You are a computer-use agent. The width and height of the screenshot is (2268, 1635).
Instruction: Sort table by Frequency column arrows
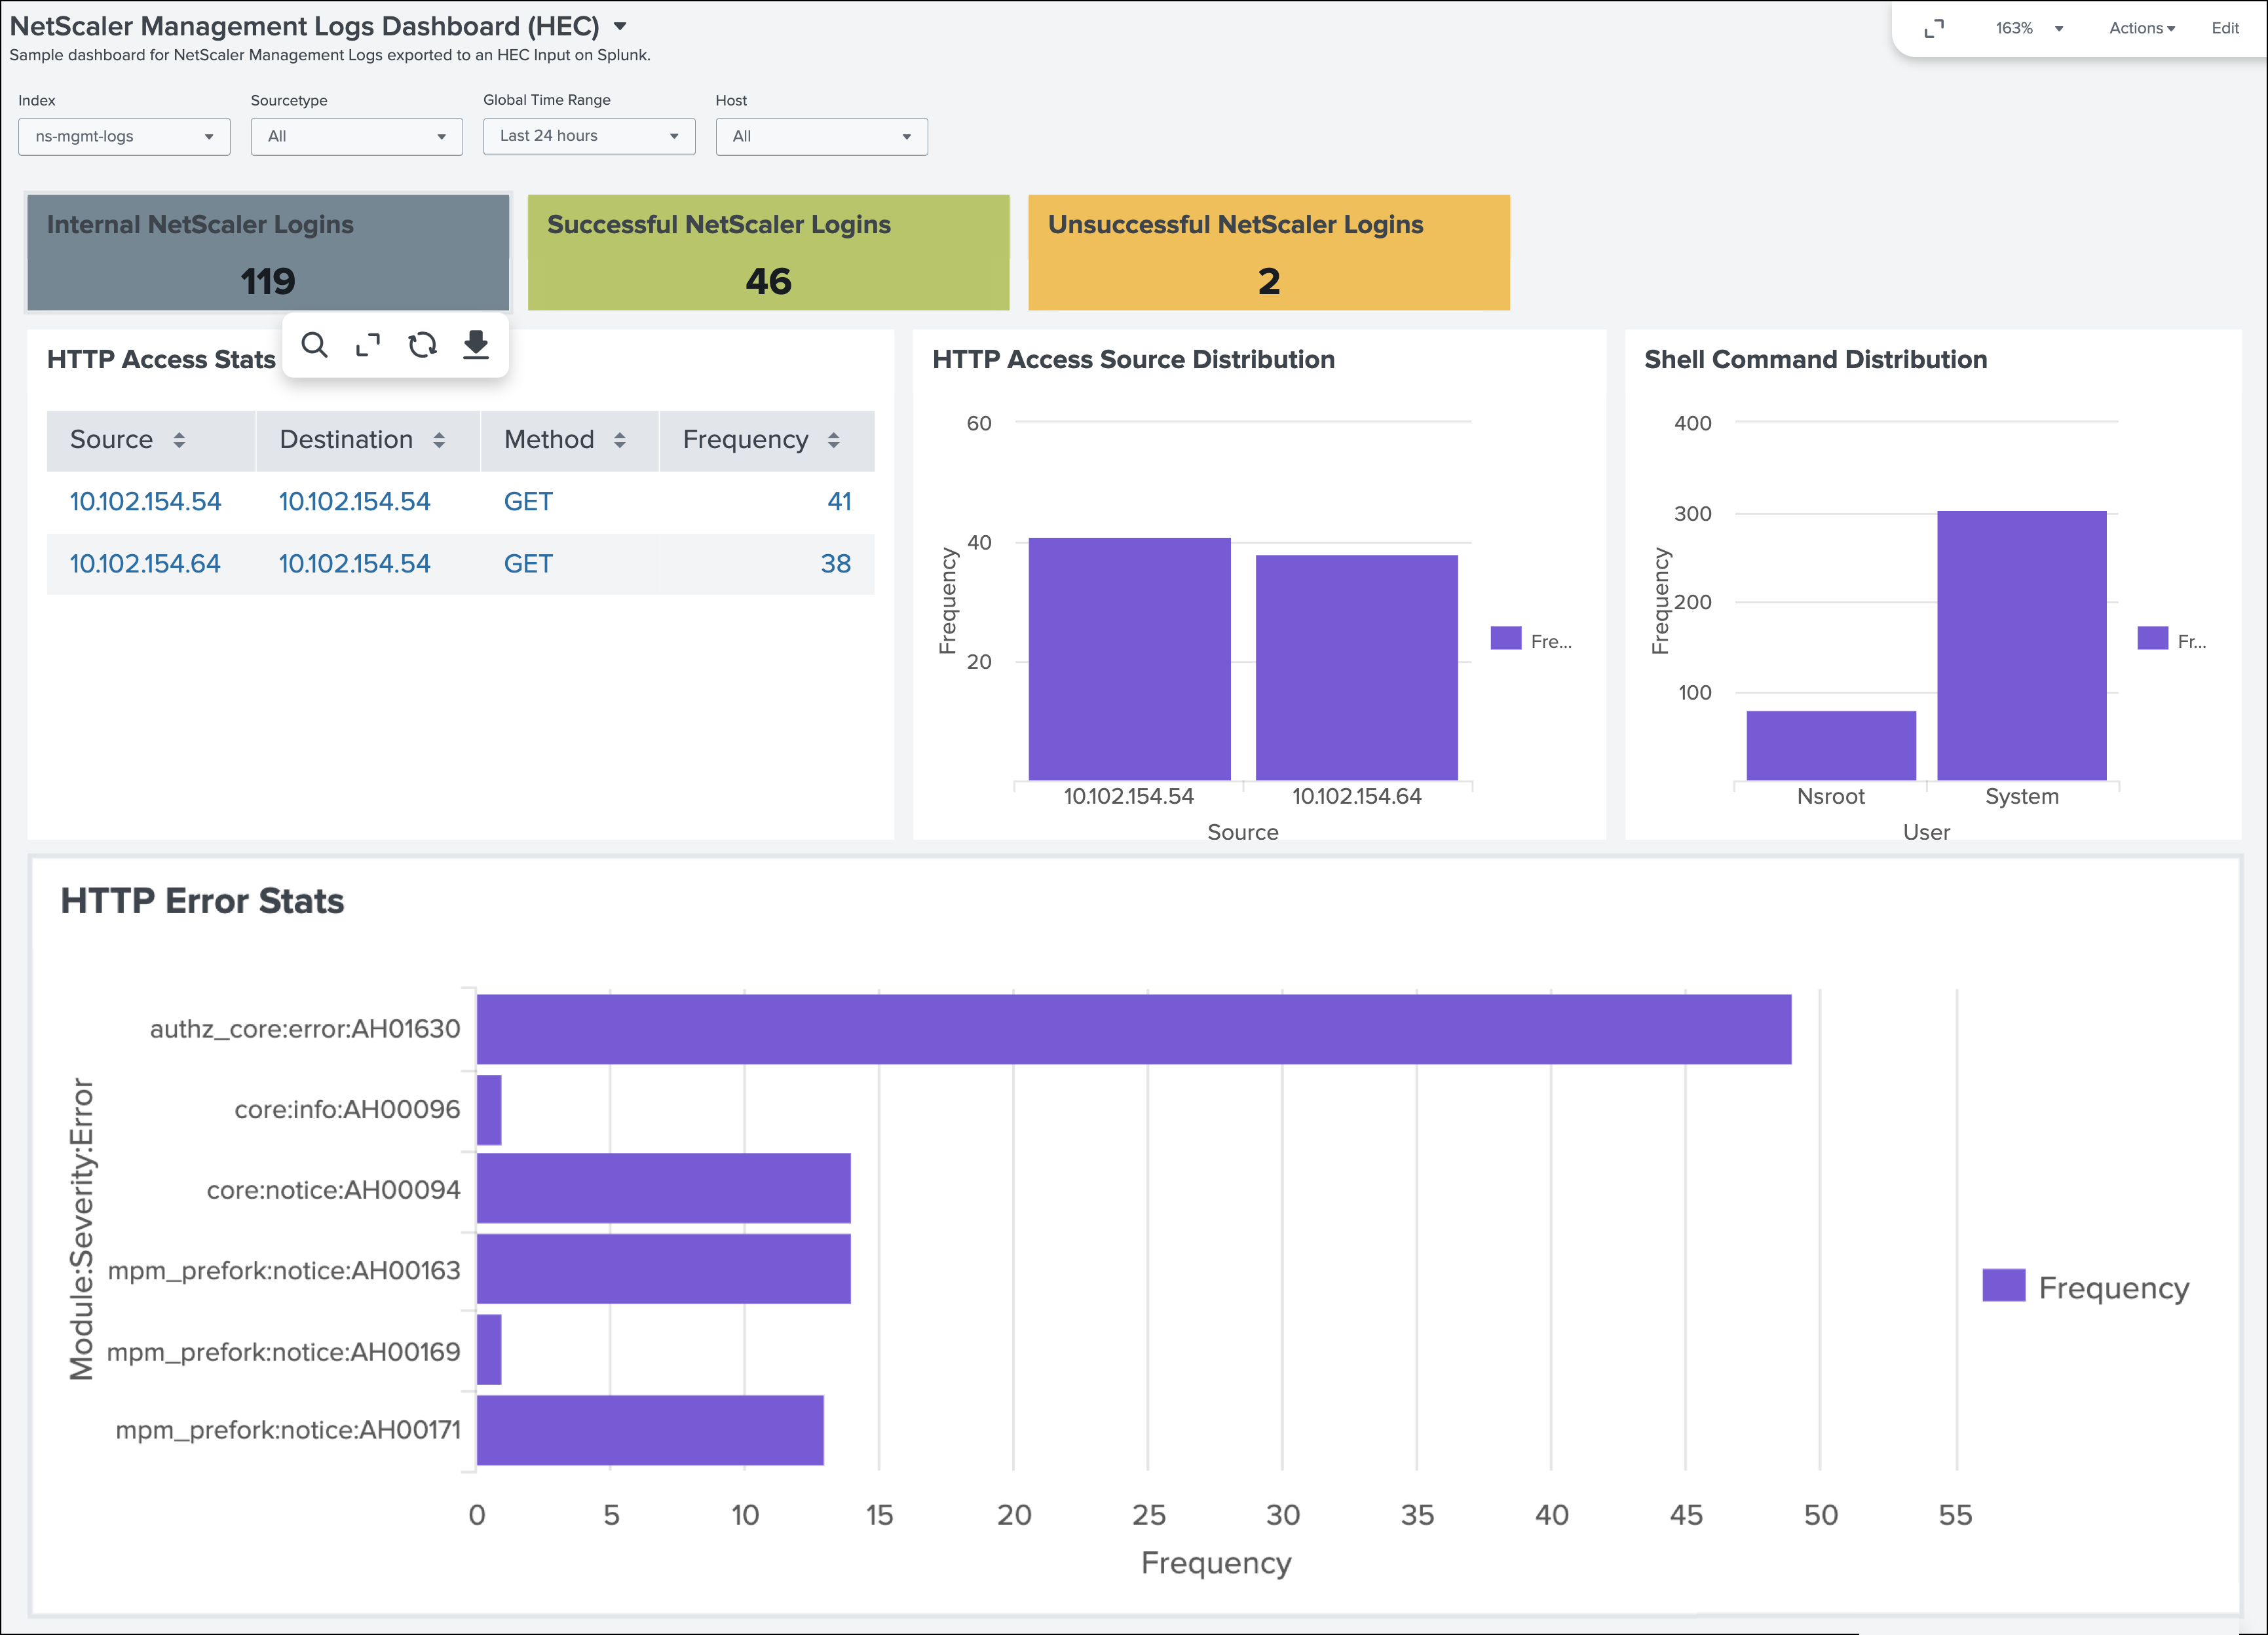(834, 440)
